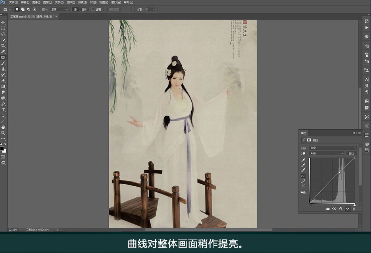Choose Subtract from Selection mode
The image size is (371, 253).
pyautogui.click(x=29, y=10)
